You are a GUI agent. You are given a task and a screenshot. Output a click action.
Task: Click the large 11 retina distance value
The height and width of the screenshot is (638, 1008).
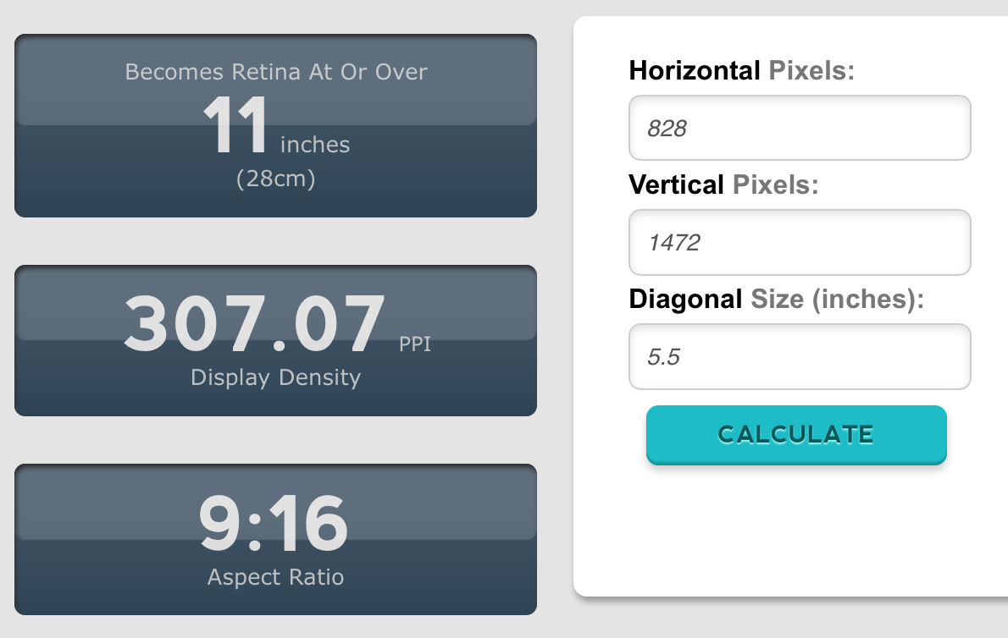click(x=235, y=126)
